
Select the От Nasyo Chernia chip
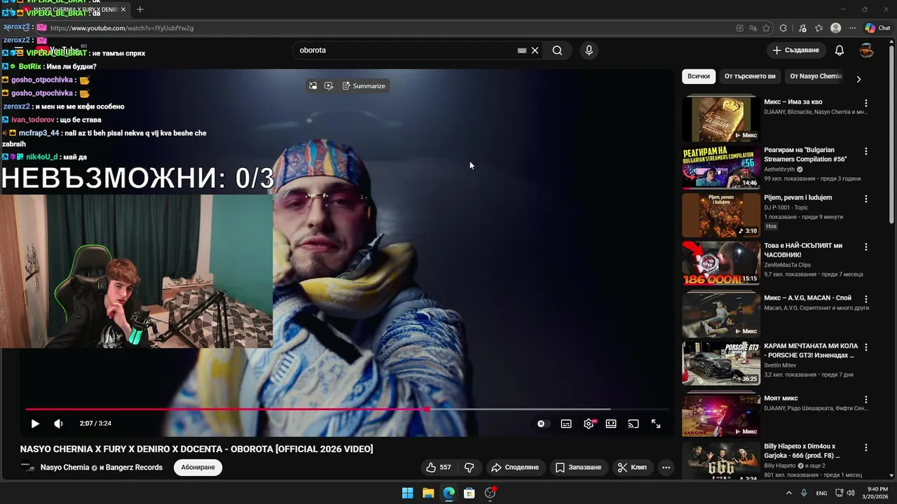click(816, 76)
